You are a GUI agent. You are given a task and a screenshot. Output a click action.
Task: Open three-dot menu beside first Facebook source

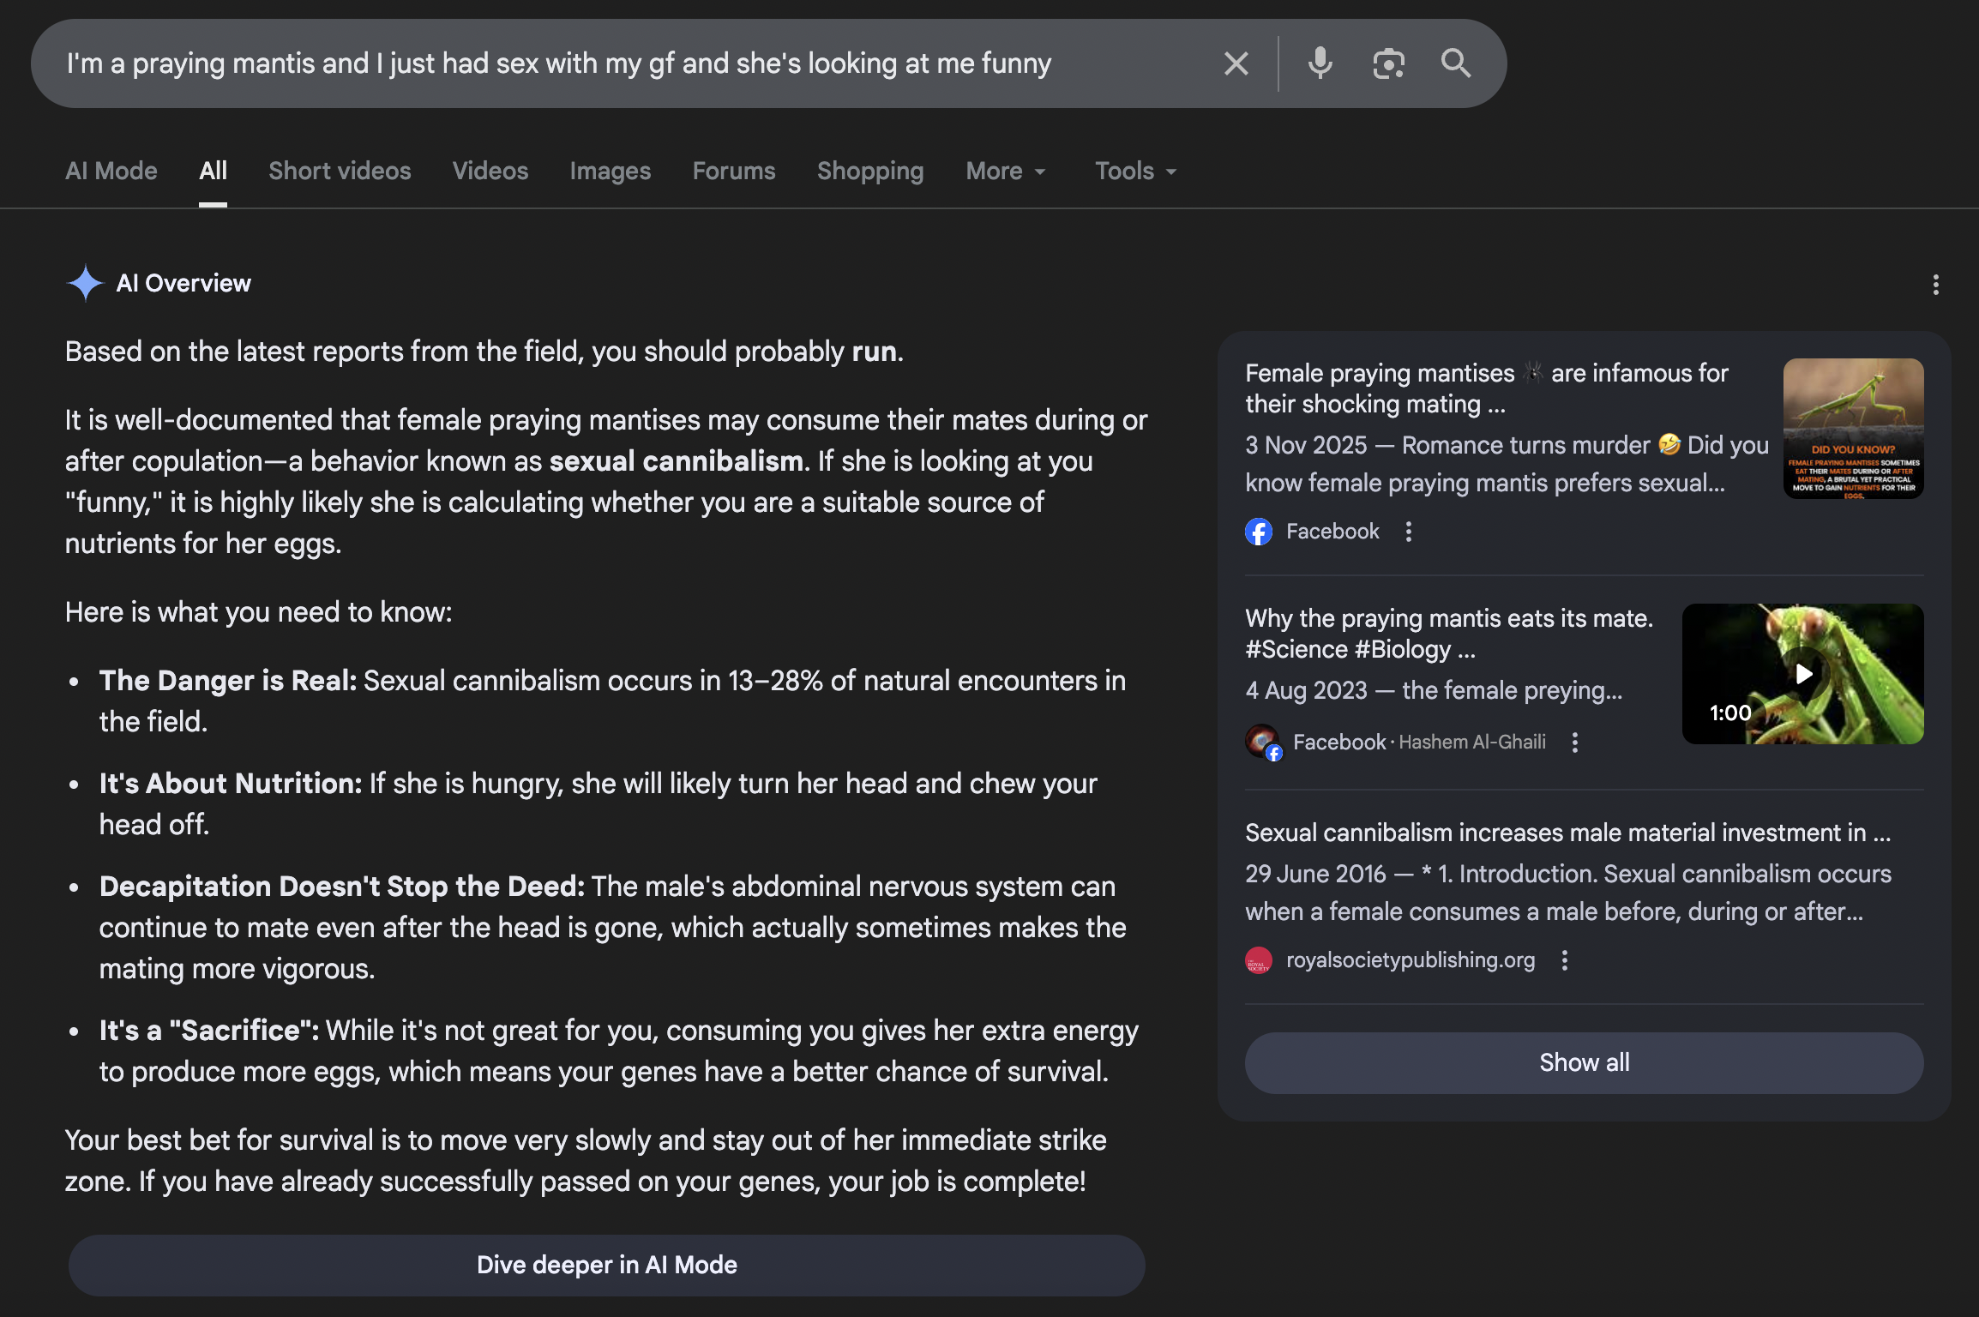click(1409, 532)
